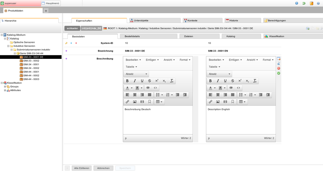Click the green confirm icon beside the English editor
The height and width of the screenshot is (171, 323).
279,73
